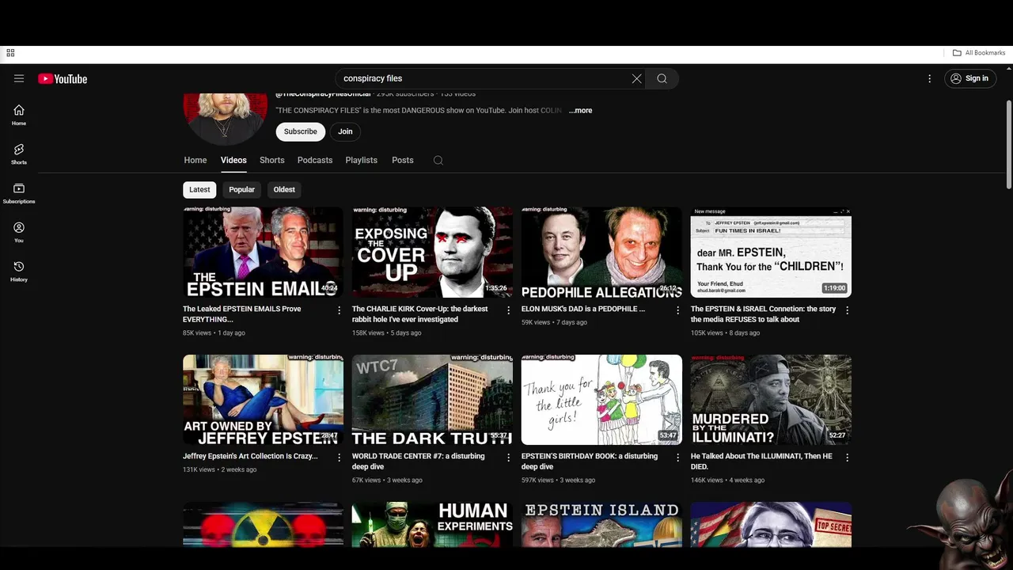Switch to the channel Home tab
This screenshot has width=1013, height=570.
coord(195,160)
